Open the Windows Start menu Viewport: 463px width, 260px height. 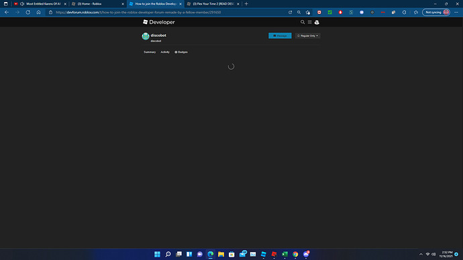click(158, 254)
